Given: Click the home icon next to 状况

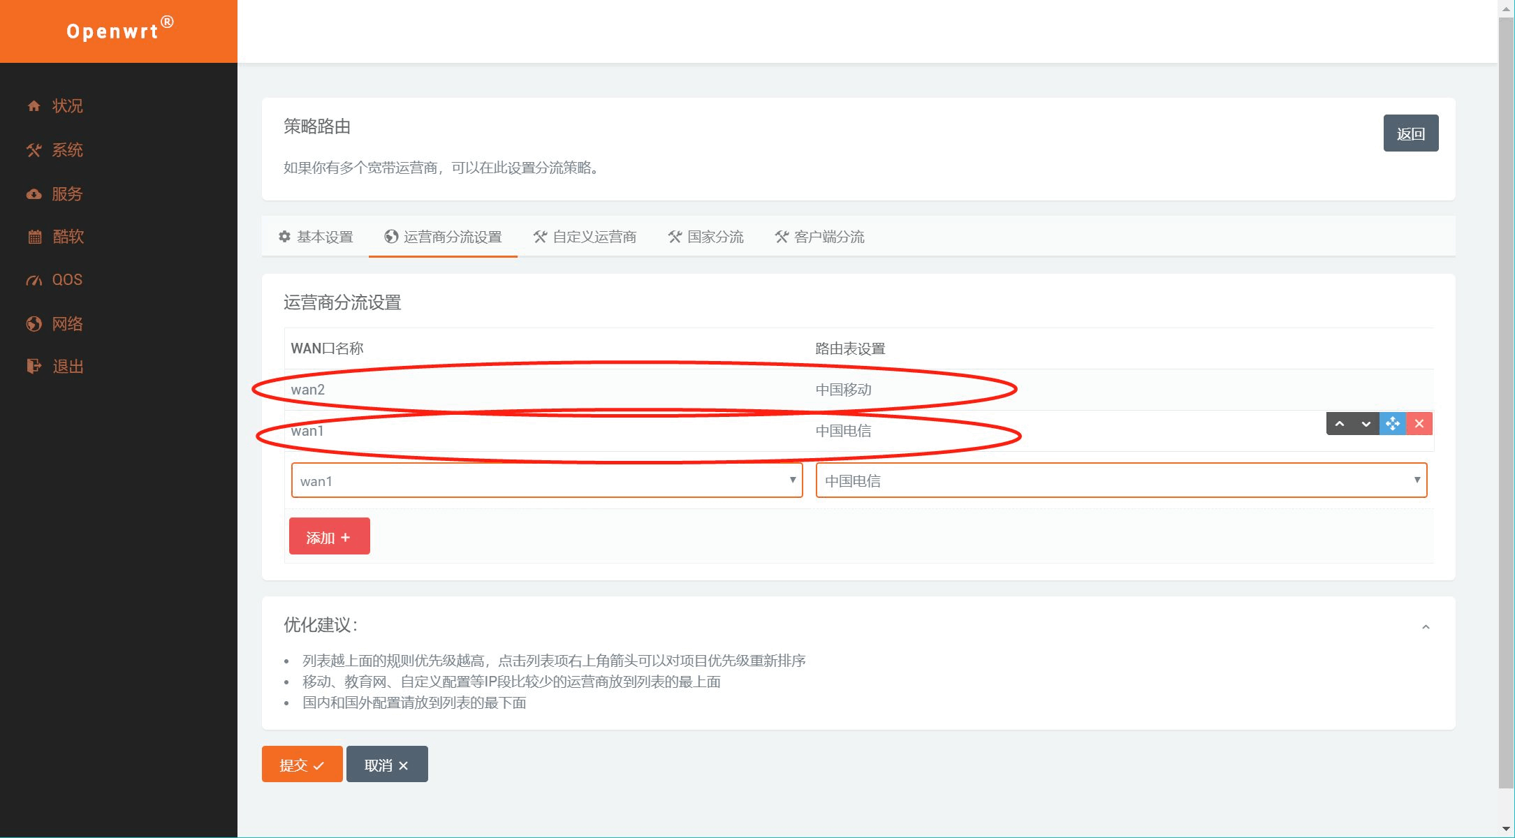Looking at the screenshot, I should click(34, 106).
